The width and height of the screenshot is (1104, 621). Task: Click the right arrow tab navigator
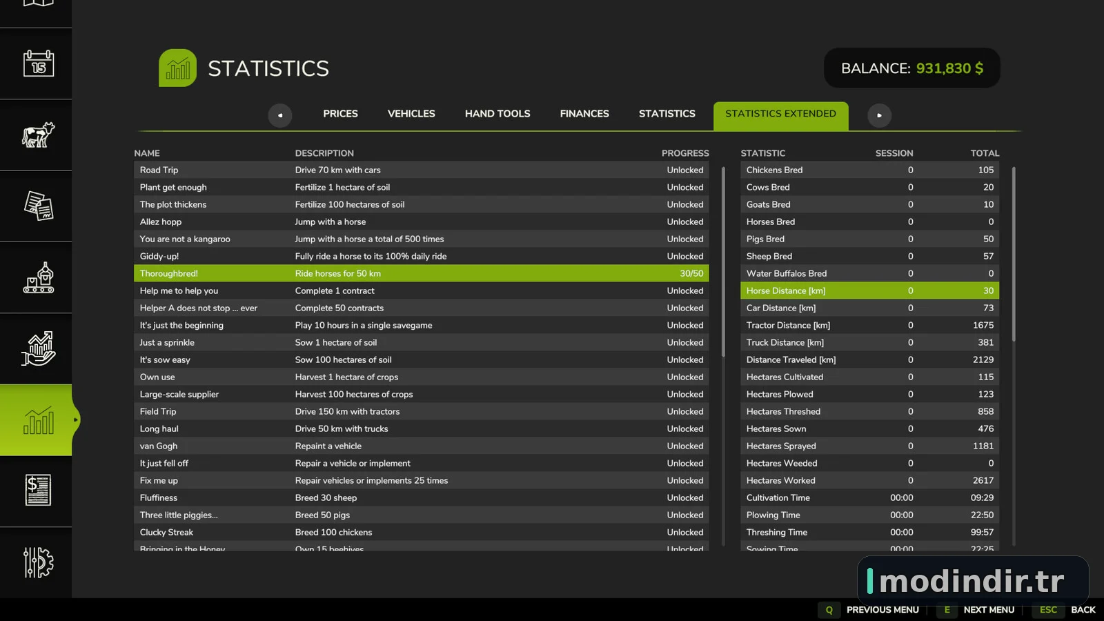tap(879, 115)
